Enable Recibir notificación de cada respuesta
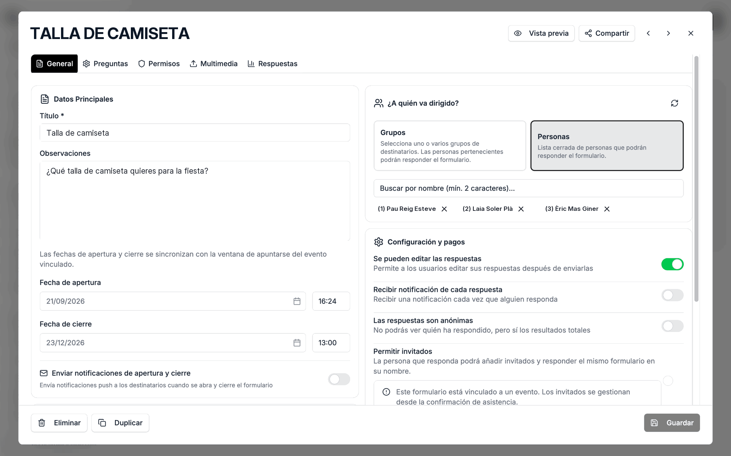731x456 pixels. click(x=672, y=295)
